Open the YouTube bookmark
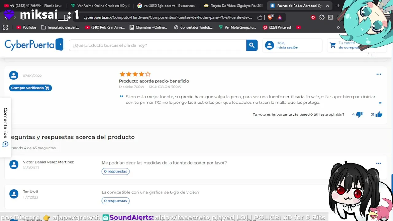393x221 pixels. (26, 27)
